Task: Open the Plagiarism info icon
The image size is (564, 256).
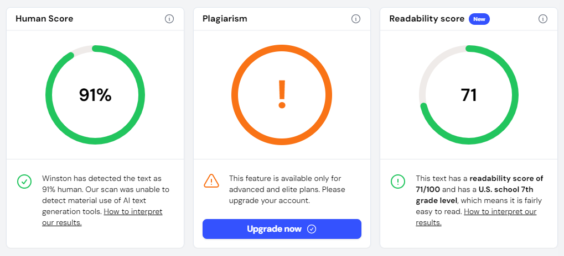Action: [x=356, y=19]
